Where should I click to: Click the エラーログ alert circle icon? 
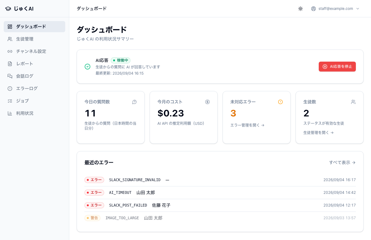[10, 89]
